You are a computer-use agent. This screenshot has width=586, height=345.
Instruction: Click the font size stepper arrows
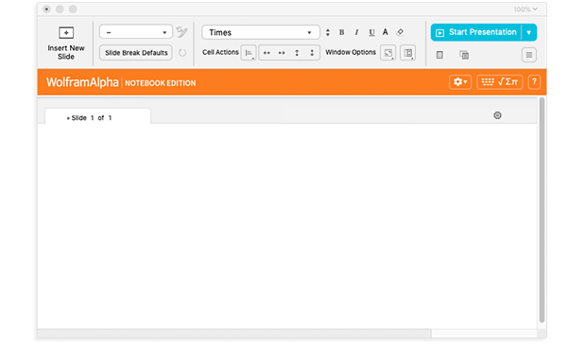[328, 32]
